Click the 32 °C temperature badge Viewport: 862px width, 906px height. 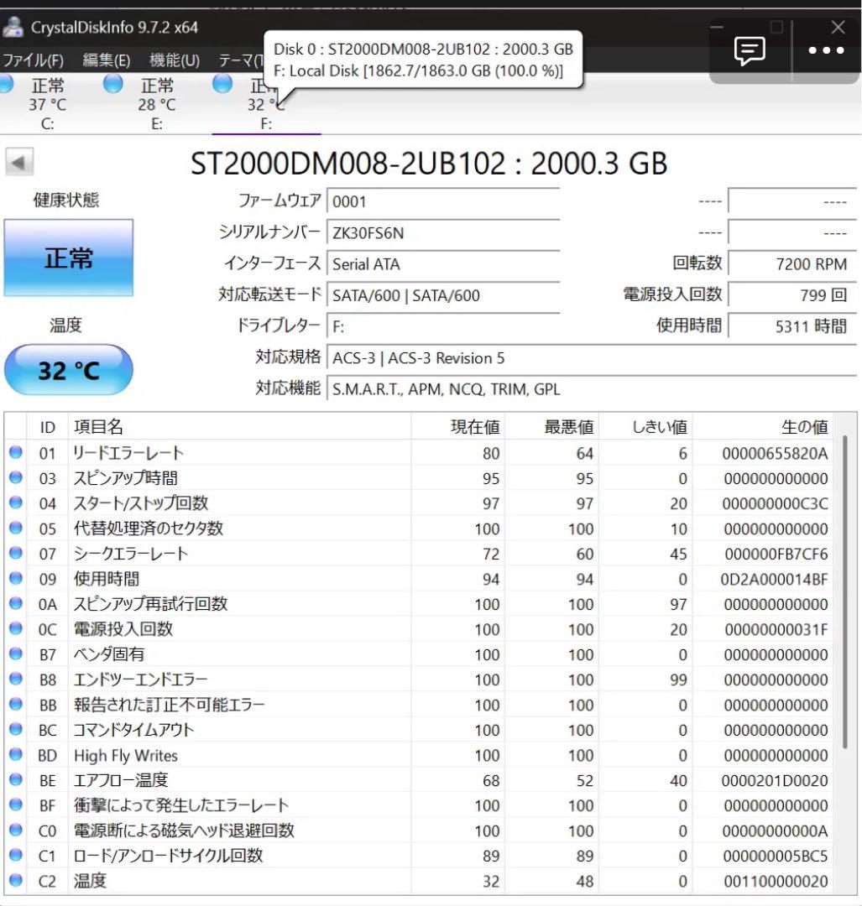click(x=67, y=369)
